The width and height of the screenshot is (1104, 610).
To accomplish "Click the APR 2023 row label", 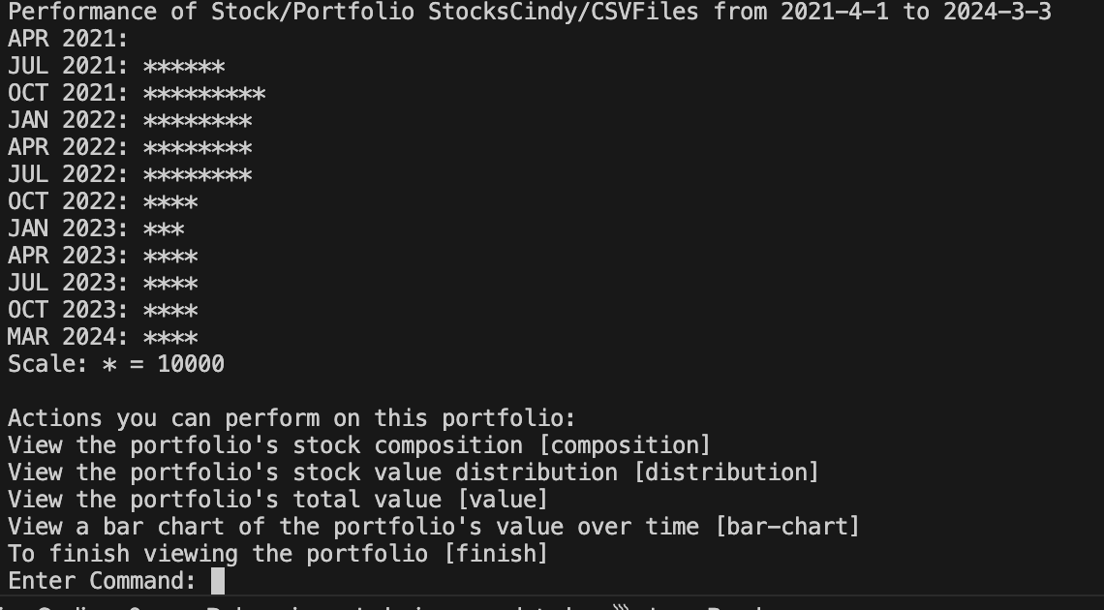I will pos(68,257).
